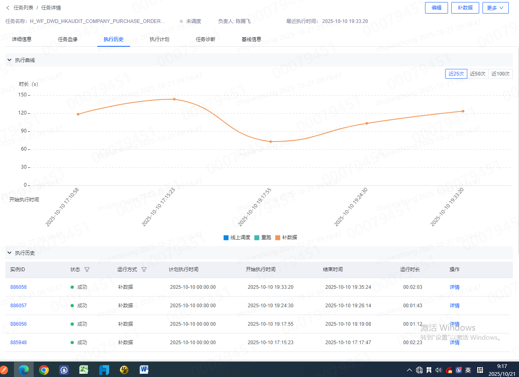Switch to the 任务血缘 tab
The width and height of the screenshot is (519, 377).
click(x=68, y=39)
